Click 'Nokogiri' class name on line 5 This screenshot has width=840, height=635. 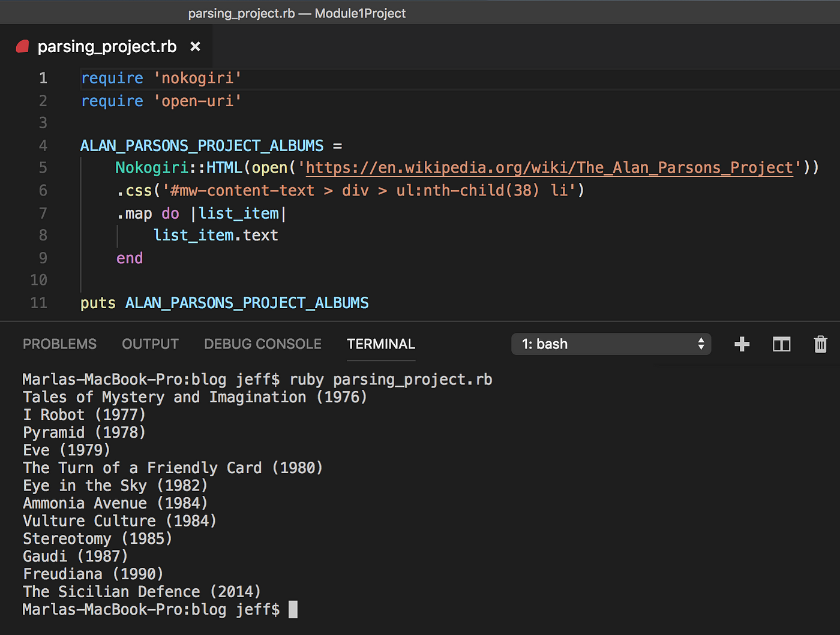coord(152,168)
